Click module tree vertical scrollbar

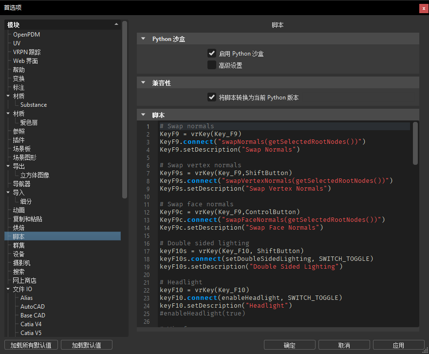coord(125,110)
